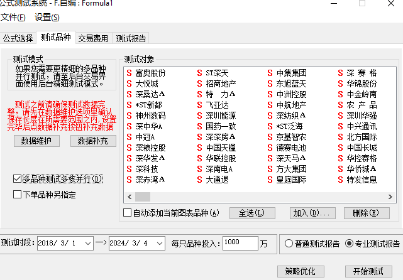Select stock icon for 中洲控股

point(270,94)
